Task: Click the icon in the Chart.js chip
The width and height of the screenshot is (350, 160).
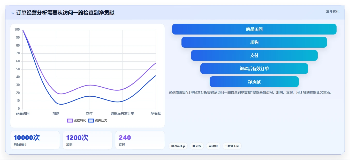Action: [172, 146]
